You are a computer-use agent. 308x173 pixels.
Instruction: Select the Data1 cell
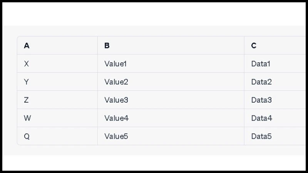[261, 64]
